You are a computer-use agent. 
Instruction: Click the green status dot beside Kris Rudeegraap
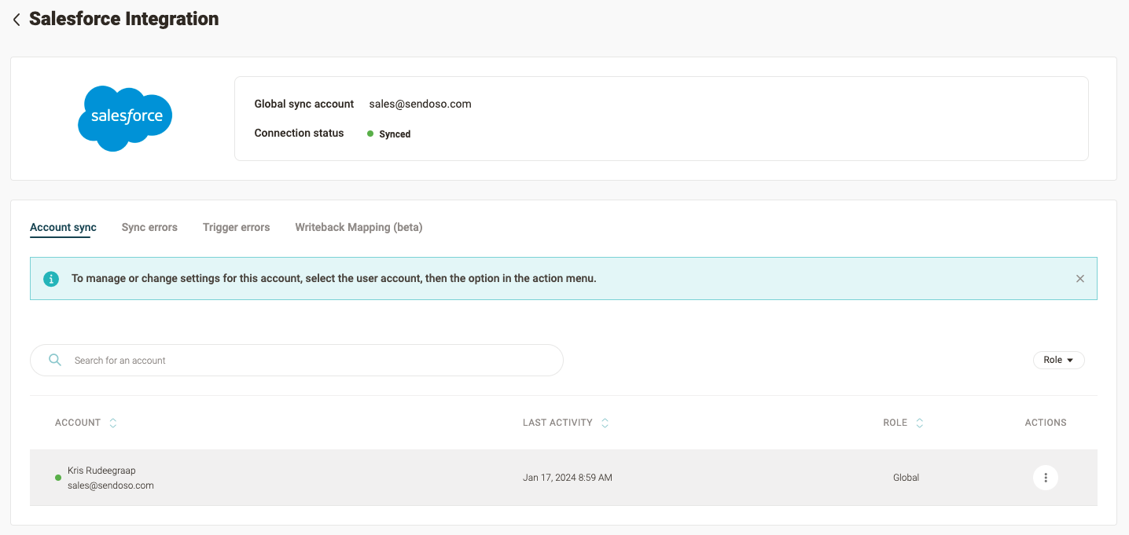point(58,478)
